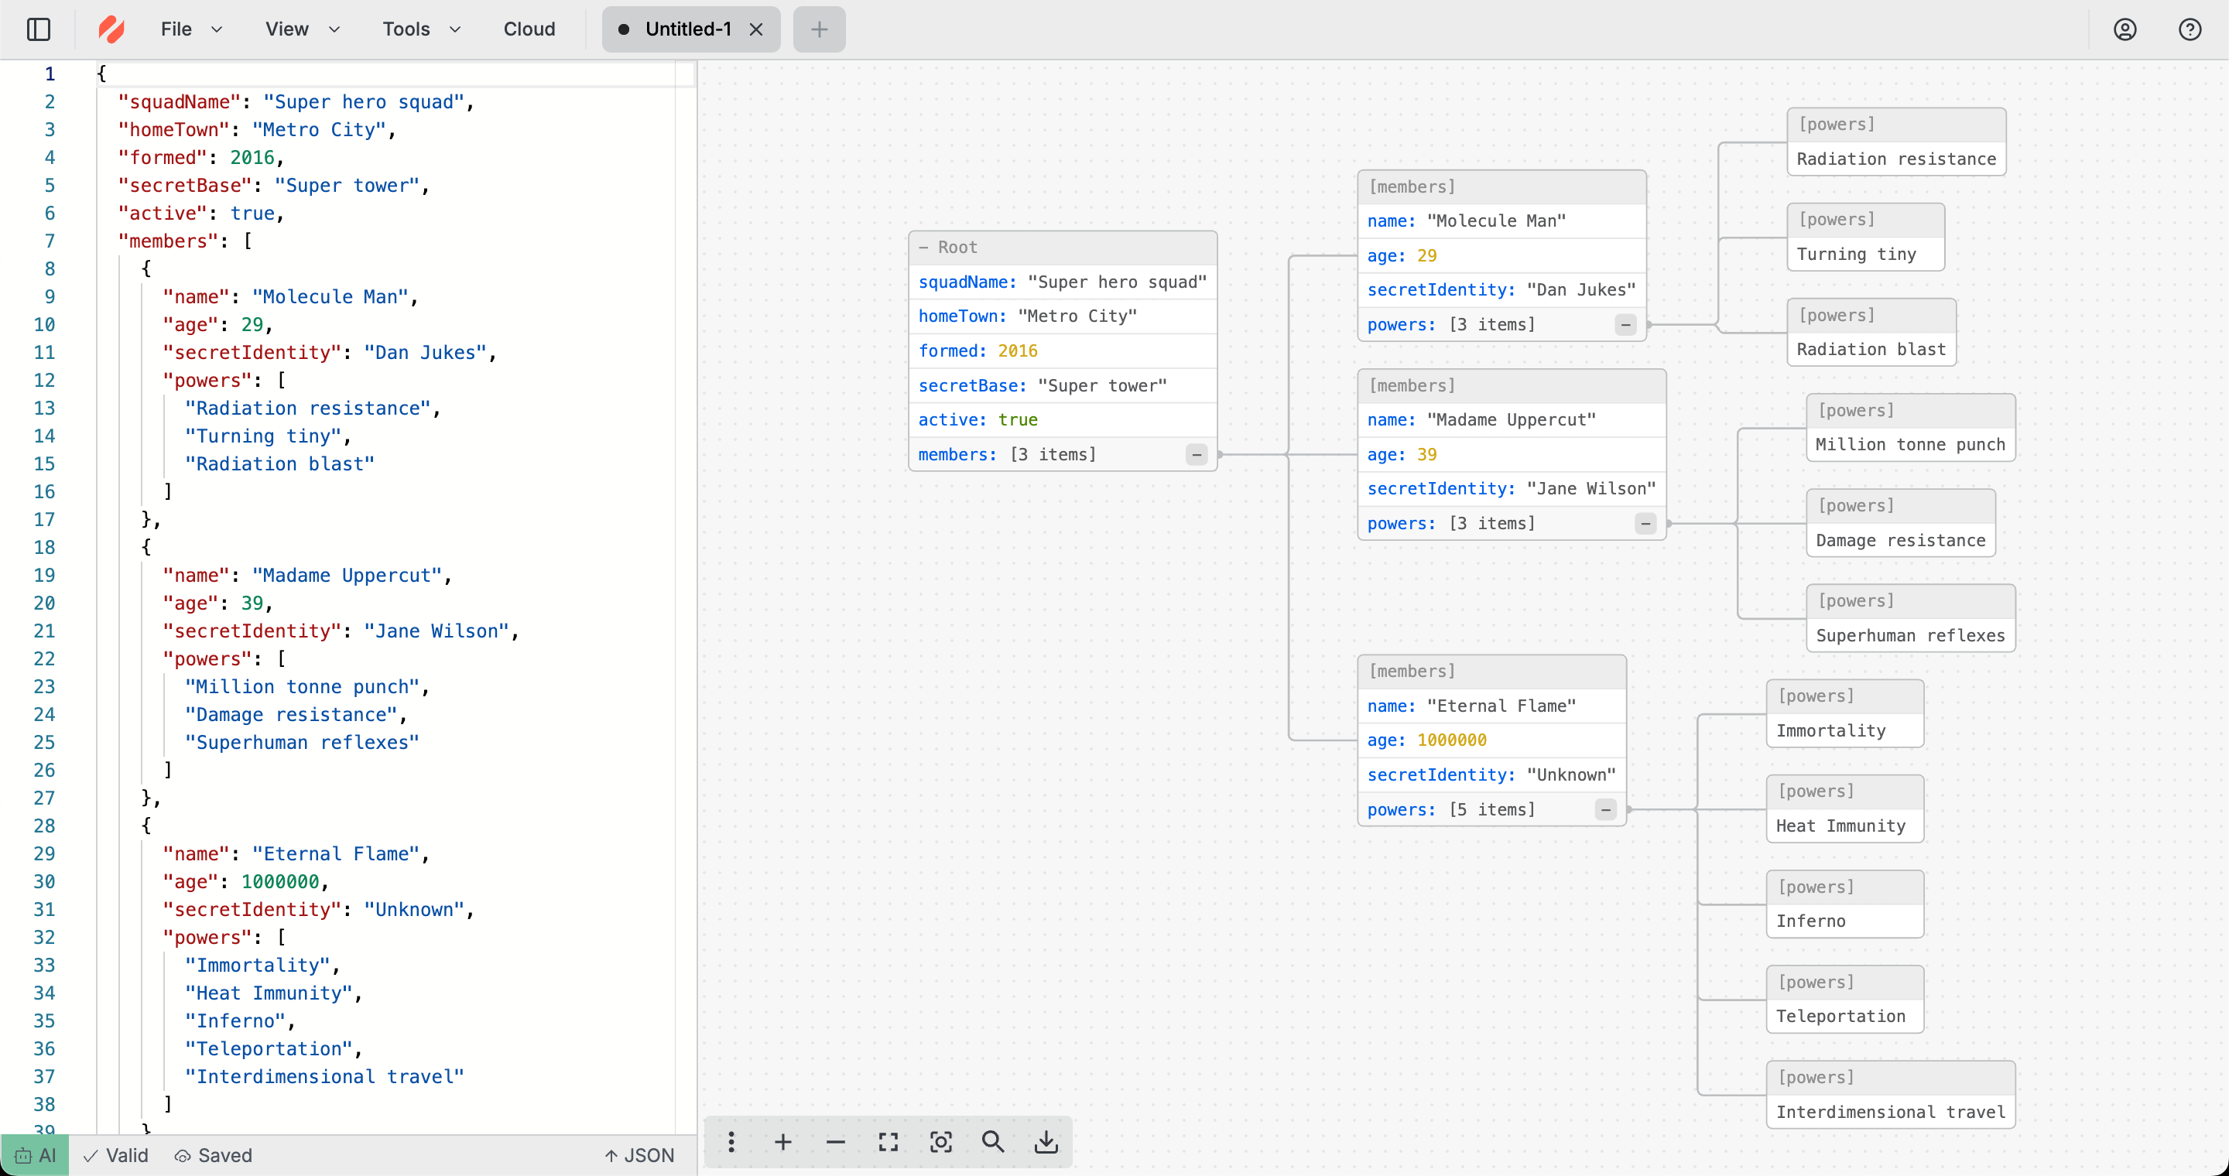Open the graph search tool
This screenshot has width=2229, height=1176.
click(x=993, y=1141)
